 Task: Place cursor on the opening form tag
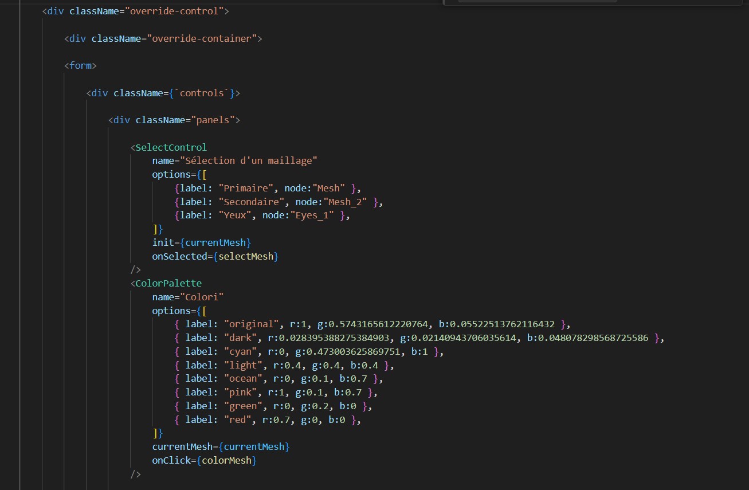coord(80,65)
